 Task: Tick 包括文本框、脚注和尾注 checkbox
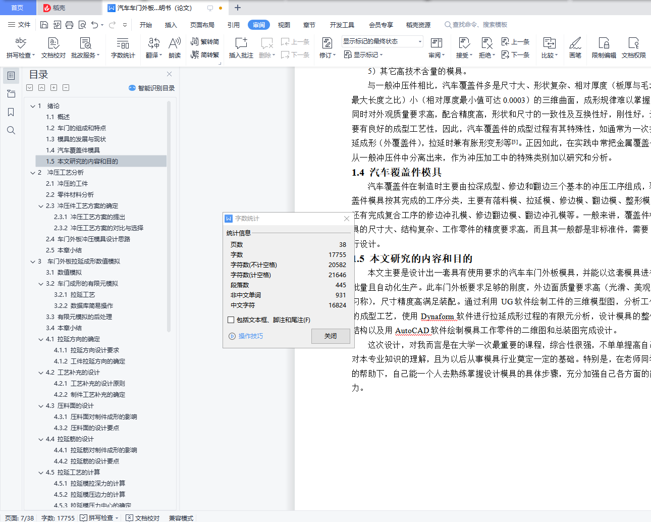click(x=231, y=320)
